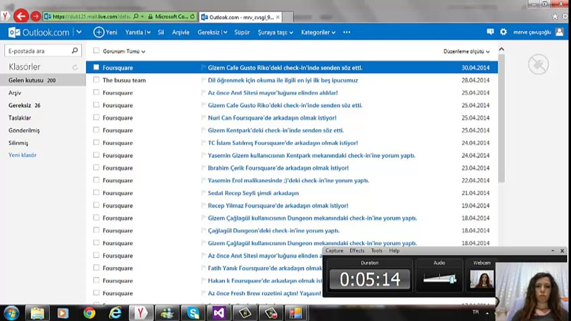Uncheck the selected Foursquare 30.04.2014 message checkbox
The height and width of the screenshot is (321, 571).
pyautogui.click(x=96, y=67)
